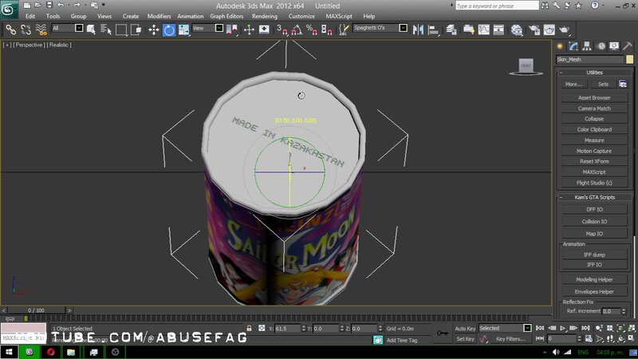Open the Material Editor icon
Viewport: 638px width, 359px height.
coord(516,30)
